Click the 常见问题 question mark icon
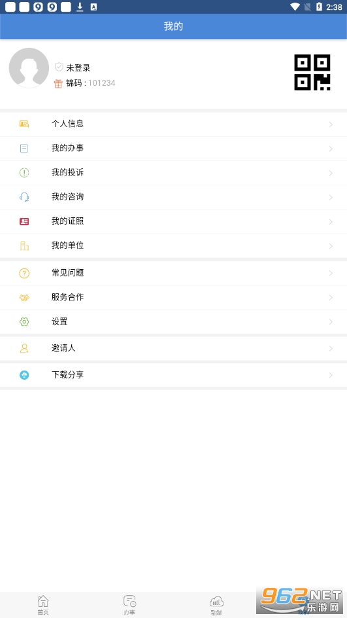Viewport: 347px width, 618px height. pos(24,273)
